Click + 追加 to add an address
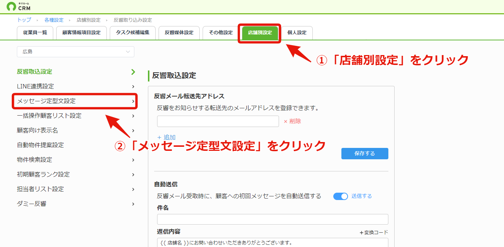504x247 pixels. 166,137
